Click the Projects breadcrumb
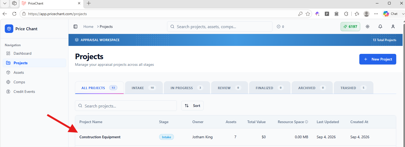 coord(106,27)
